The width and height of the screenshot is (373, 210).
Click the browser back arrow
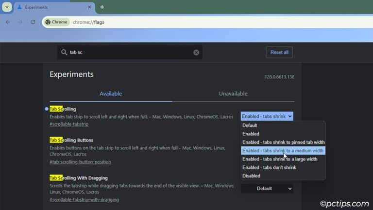click(x=8, y=22)
